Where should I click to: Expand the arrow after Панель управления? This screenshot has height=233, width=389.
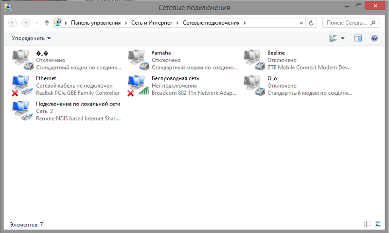pyautogui.click(x=126, y=23)
